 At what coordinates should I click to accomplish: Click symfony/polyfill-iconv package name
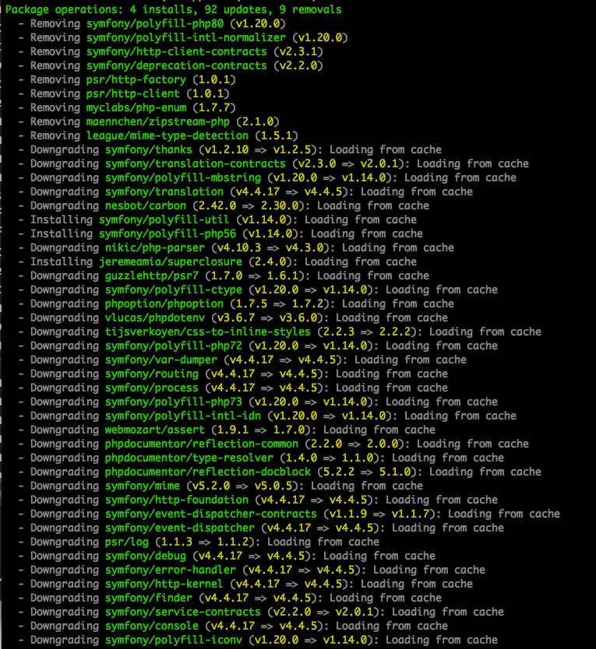[x=173, y=640]
